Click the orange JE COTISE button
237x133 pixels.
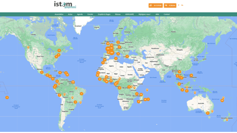[x=156, y=6]
